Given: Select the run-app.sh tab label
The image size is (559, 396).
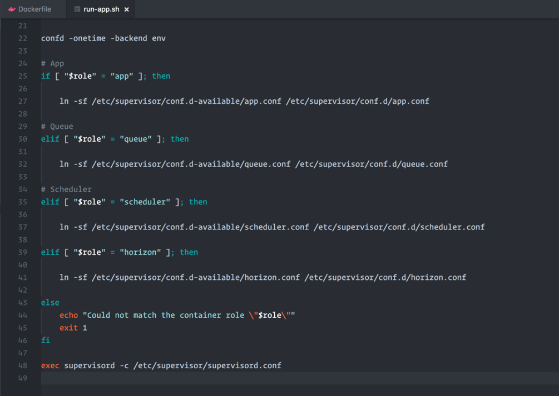Looking at the screenshot, I should (101, 9).
